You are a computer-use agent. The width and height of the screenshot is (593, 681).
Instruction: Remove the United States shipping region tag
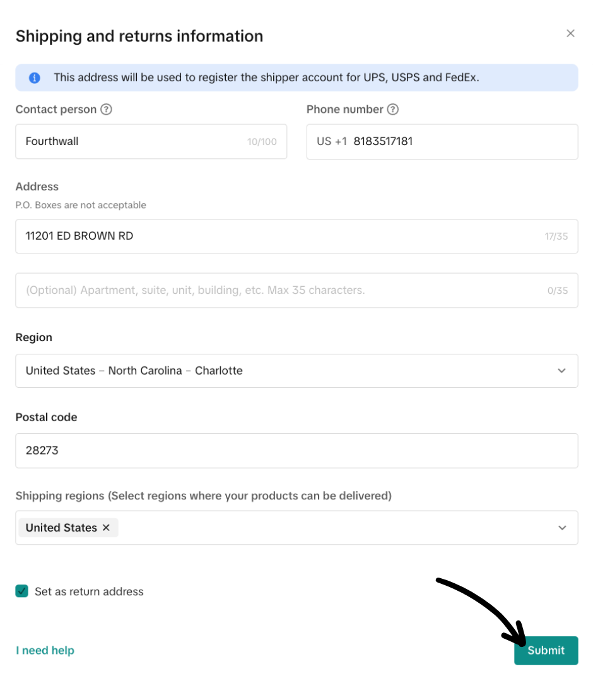tap(106, 527)
